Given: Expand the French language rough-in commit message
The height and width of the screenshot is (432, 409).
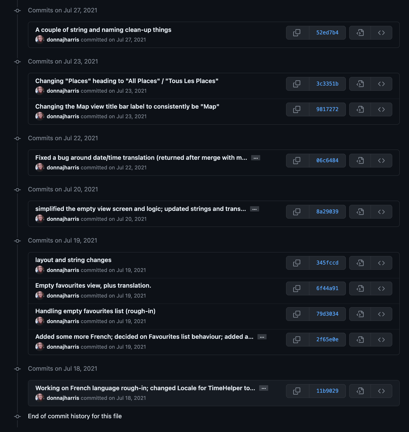Looking at the screenshot, I should pos(263,388).
